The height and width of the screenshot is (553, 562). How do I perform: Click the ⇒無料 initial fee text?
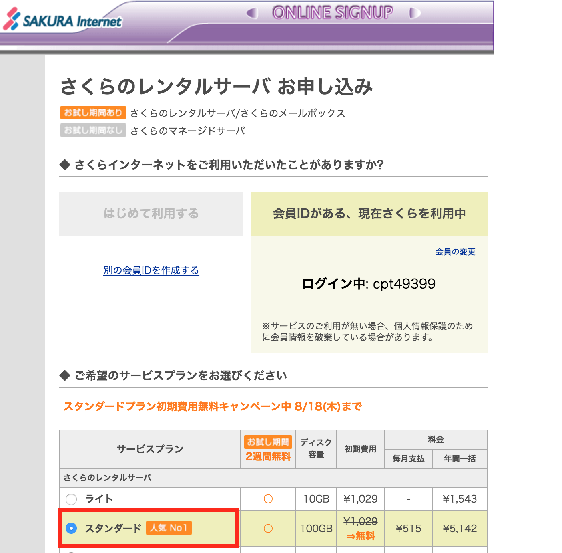click(x=361, y=536)
